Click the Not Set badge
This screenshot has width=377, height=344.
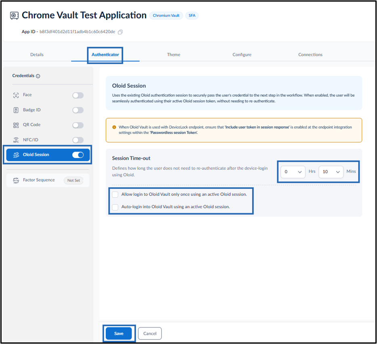[x=73, y=180]
